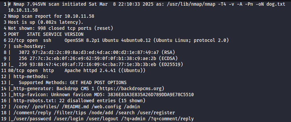The width and height of the screenshot is (291, 122).
Task: Click the '80/tcp open http' line
Action: pyautogui.click(x=77, y=70)
